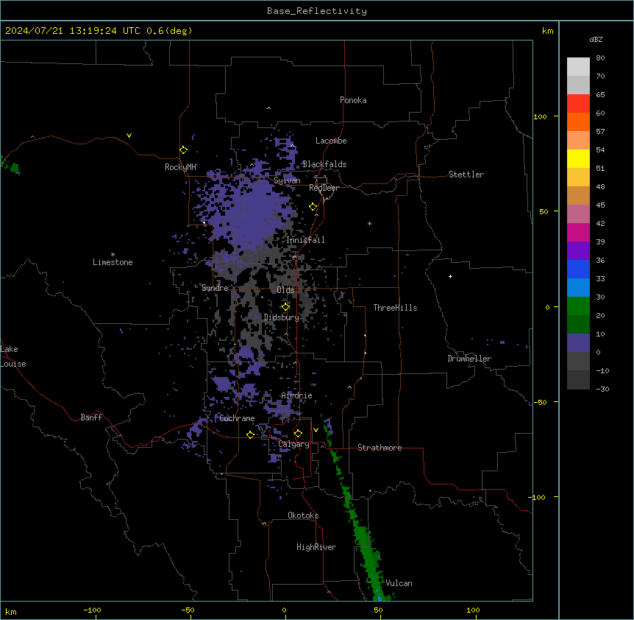This screenshot has width=634, height=620.
Task: Select the magenta 42–39 dBZ legend swatch
Action: (578, 232)
